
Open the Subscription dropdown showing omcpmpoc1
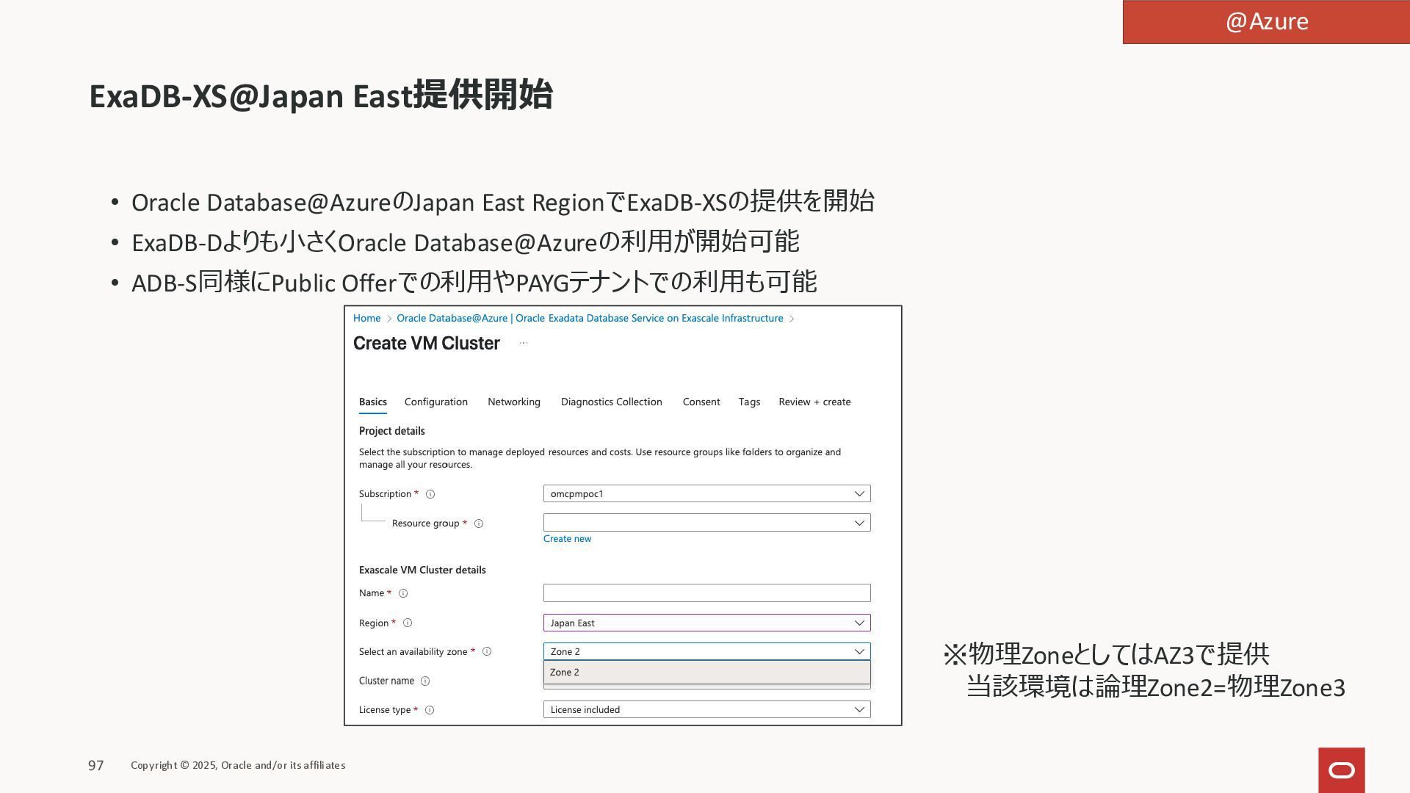706,493
